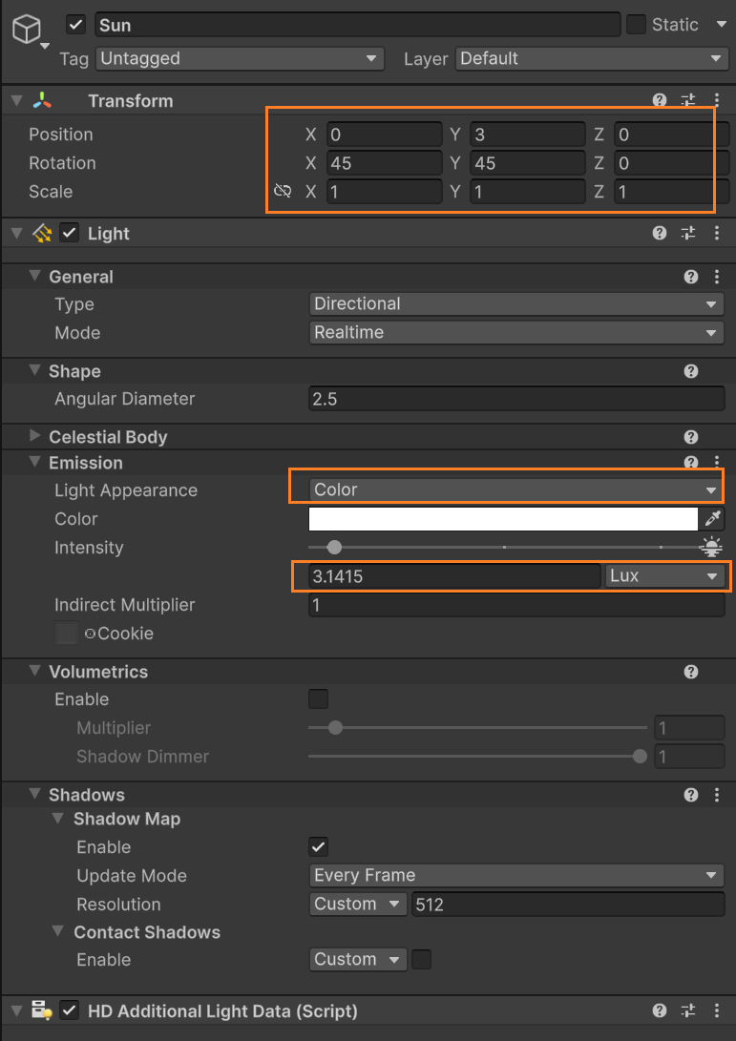Click the white Color swatch
The height and width of the screenshot is (1041, 736).
tap(503, 519)
